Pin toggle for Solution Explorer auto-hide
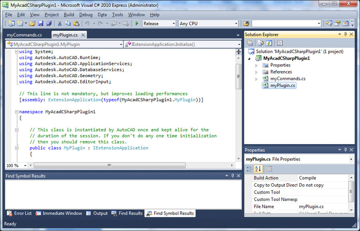The width and height of the screenshot is (360, 231). tap(346, 34)
